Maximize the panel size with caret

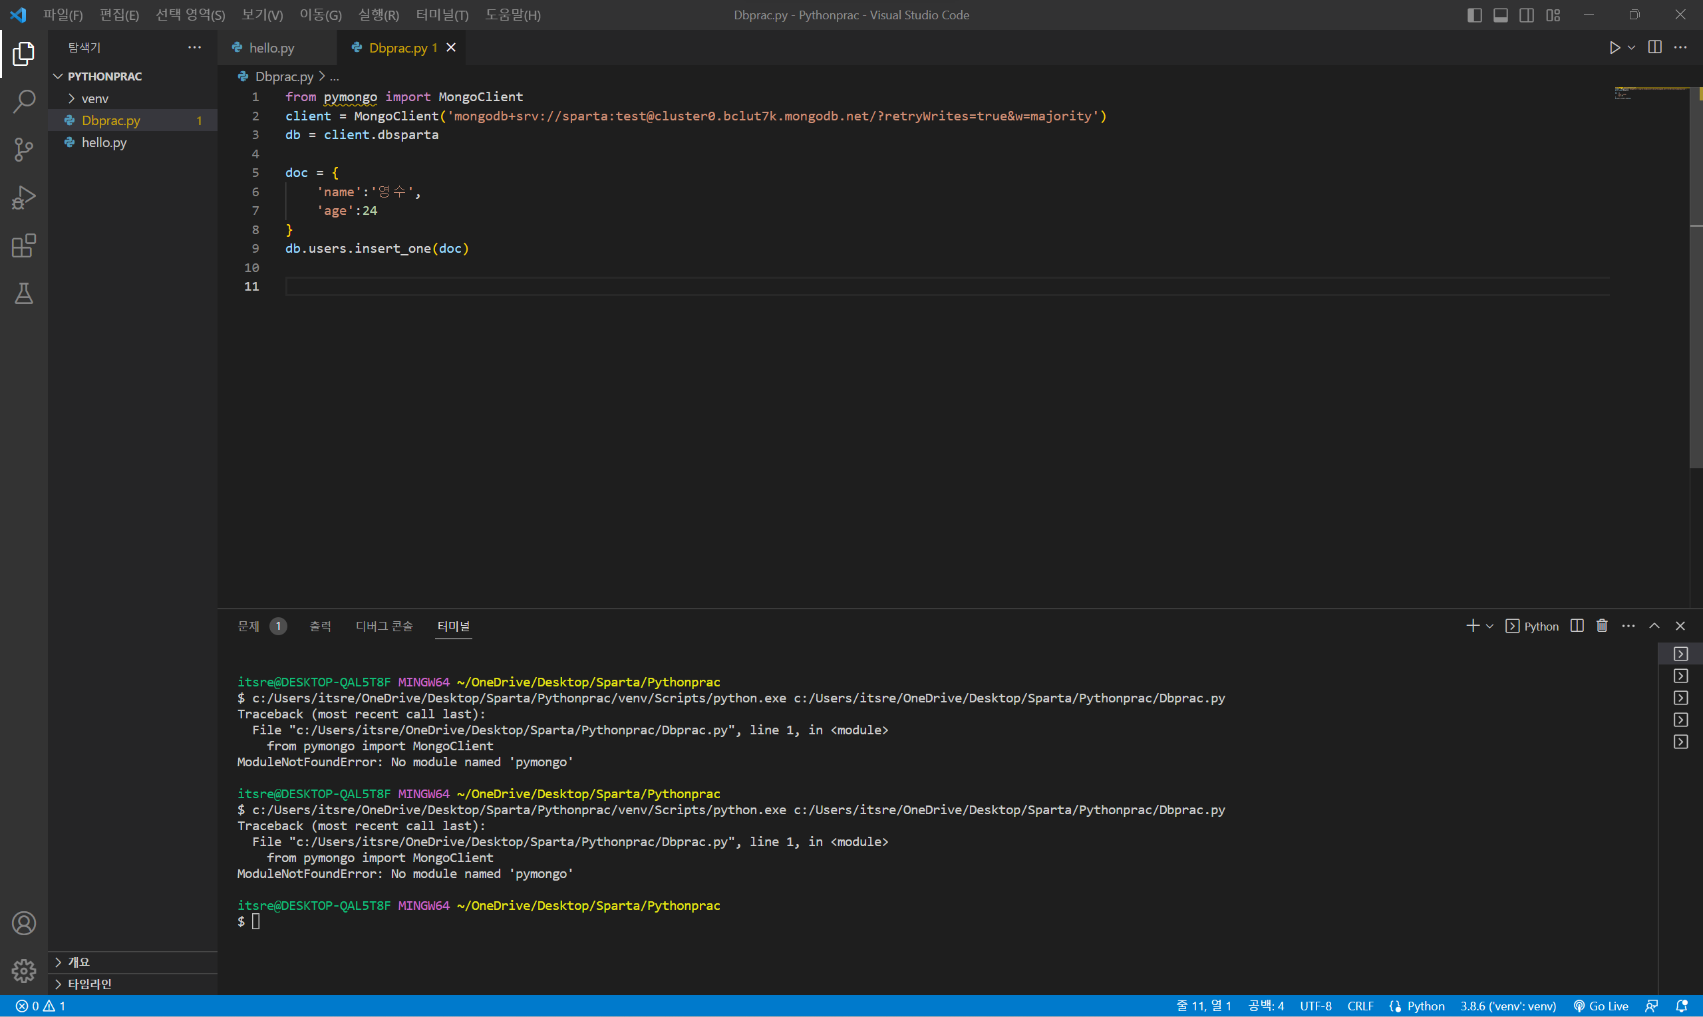[1654, 626]
